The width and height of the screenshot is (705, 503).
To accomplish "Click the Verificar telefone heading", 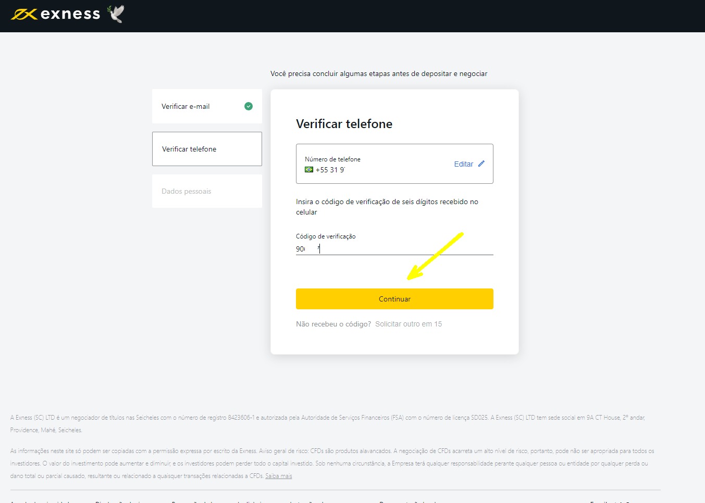I will (x=344, y=124).
